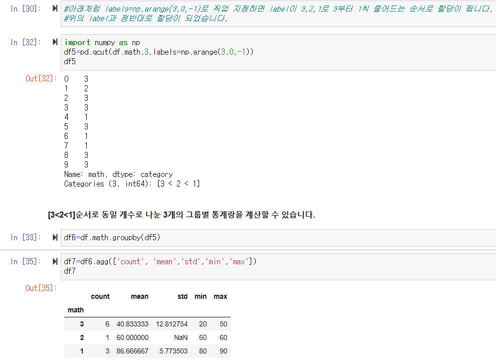496x361 pixels.
Task: Select the In [30] prompt label
Action: click(x=26, y=9)
